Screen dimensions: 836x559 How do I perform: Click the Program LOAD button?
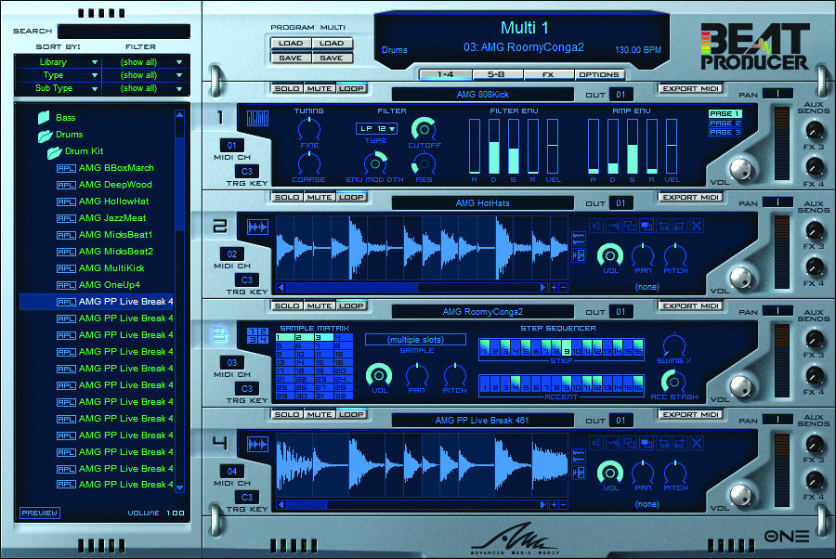point(291,43)
